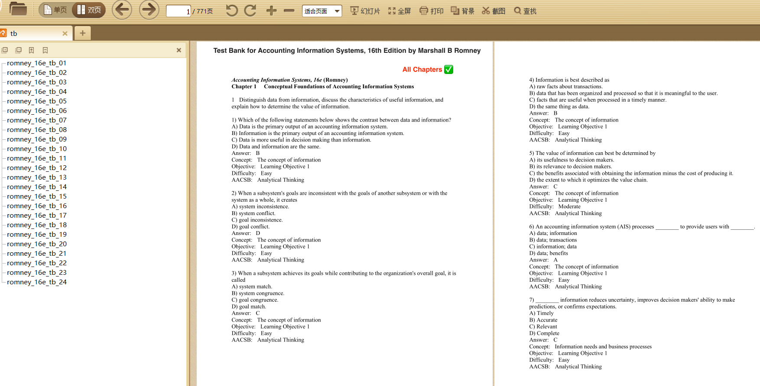760x386 pixels.
Task: Click option C) Relevant in question 7
Action: tap(543, 327)
